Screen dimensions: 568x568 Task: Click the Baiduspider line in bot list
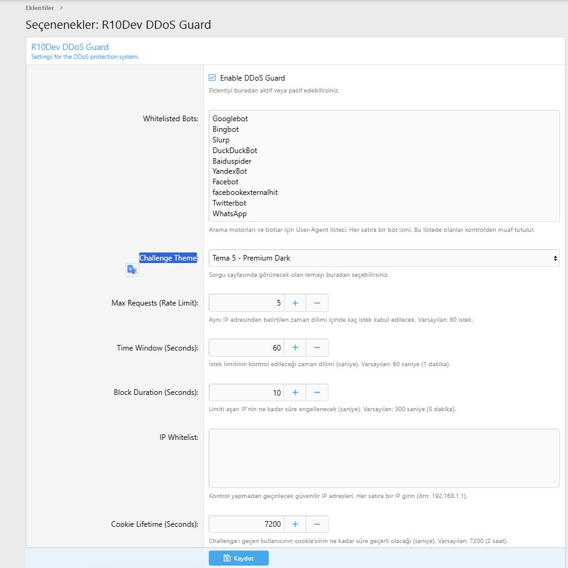[232, 161]
